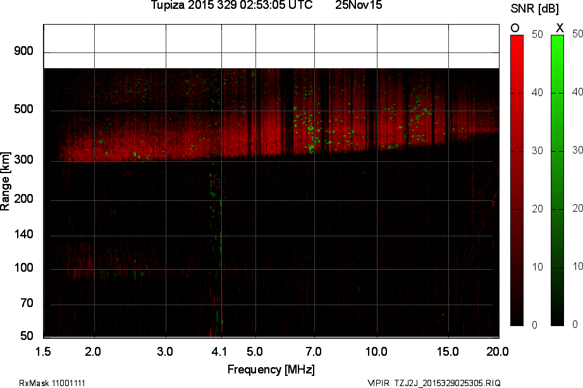Click the 7.0 tick on the frequency axis

(314, 350)
